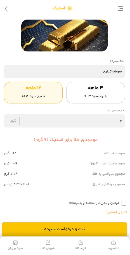Open the داشبورد dashboard icon

point(114,243)
